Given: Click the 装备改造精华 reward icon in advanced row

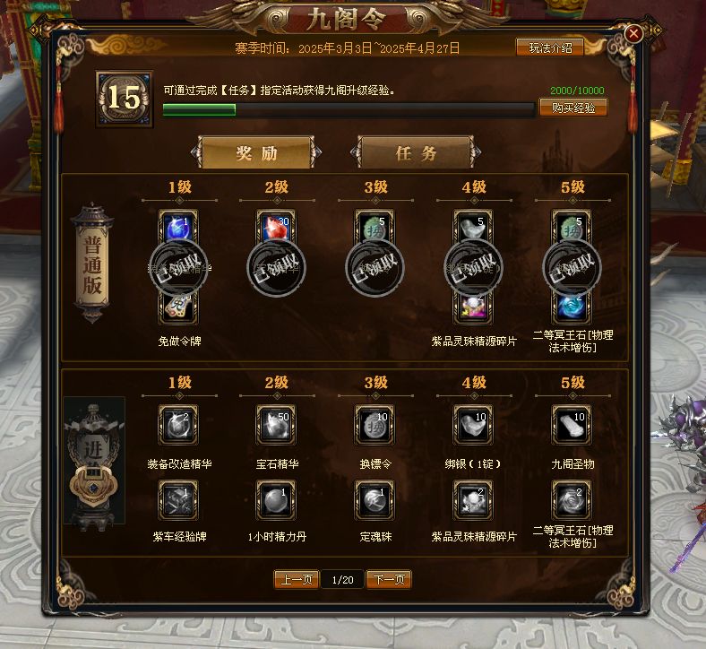Looking at the screenshot, I should tap(178, 425).
